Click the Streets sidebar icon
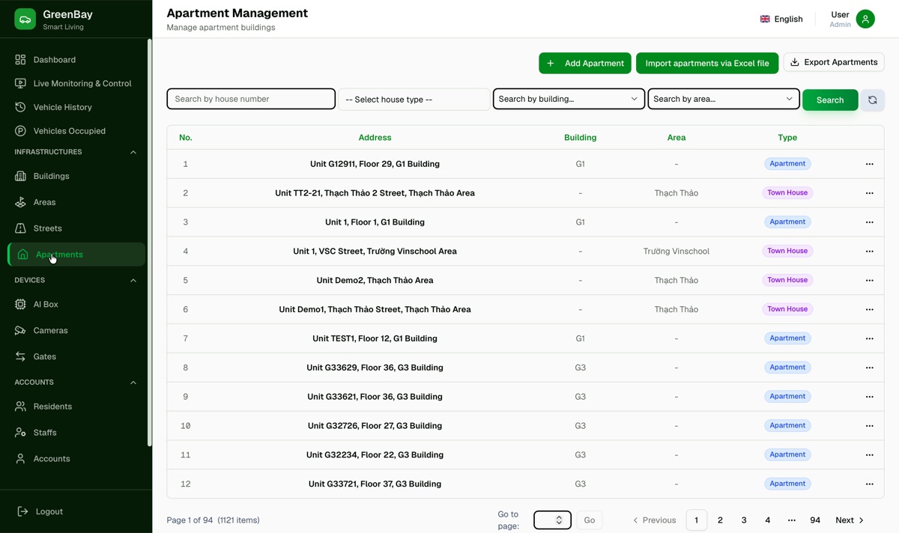The width and height of the screenshot is (899, 533). [x=20, y=228]
